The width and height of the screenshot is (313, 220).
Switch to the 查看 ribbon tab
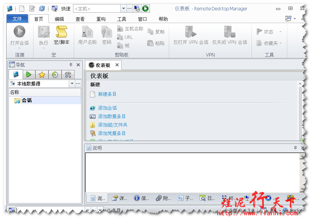coord(80,19)
